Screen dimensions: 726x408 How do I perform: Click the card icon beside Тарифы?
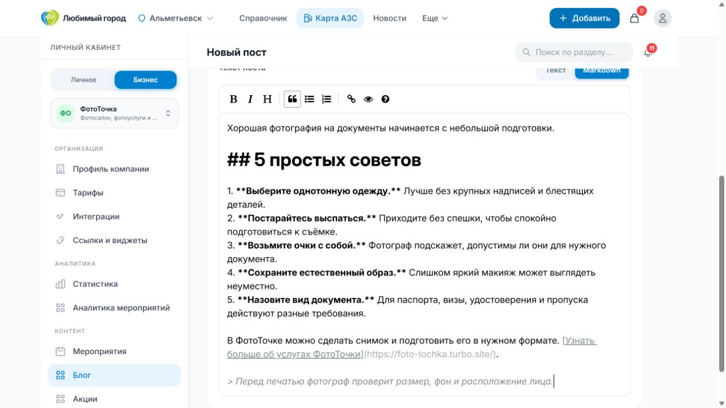(x=60, y=193)
